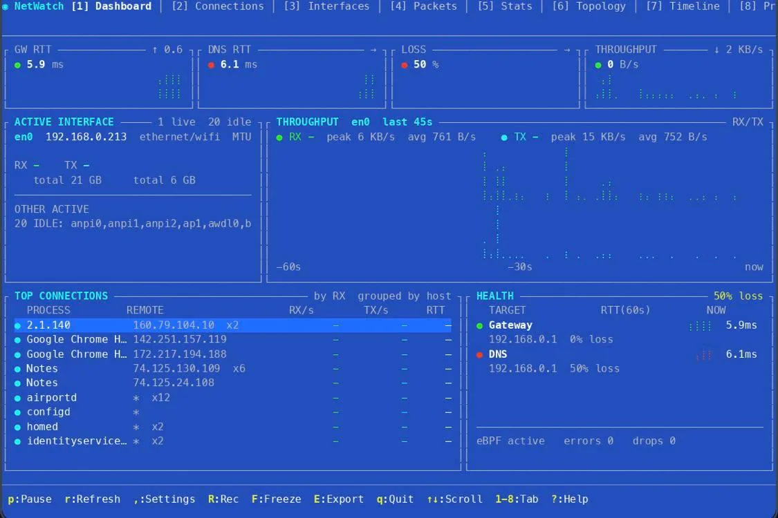Click the 'total 21 GB' RX value

tap(68, 180)
